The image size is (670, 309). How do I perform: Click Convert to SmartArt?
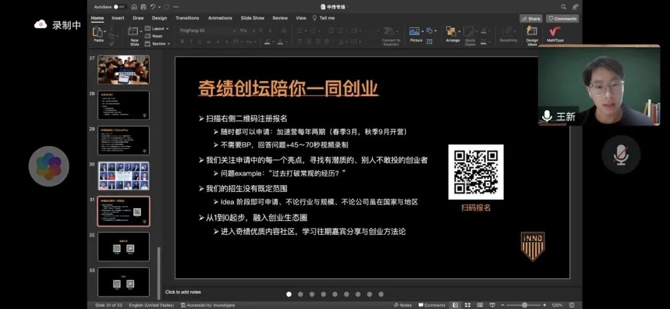point(391,37)
